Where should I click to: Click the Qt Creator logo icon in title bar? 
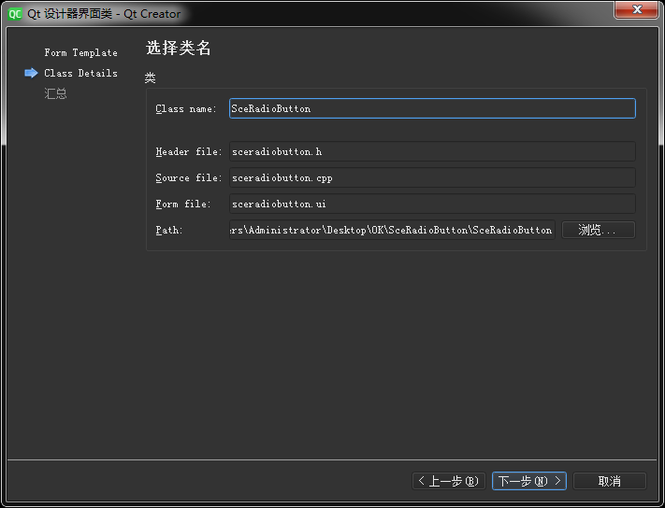14,14
